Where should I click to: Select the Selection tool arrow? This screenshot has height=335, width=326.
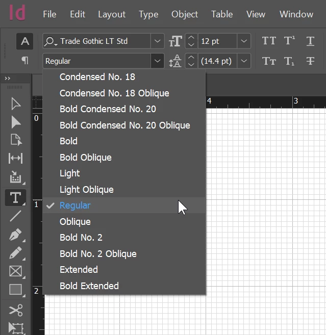(16, 104)
